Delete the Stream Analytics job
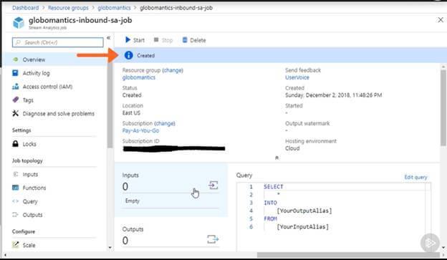 [x=194, y=40]
